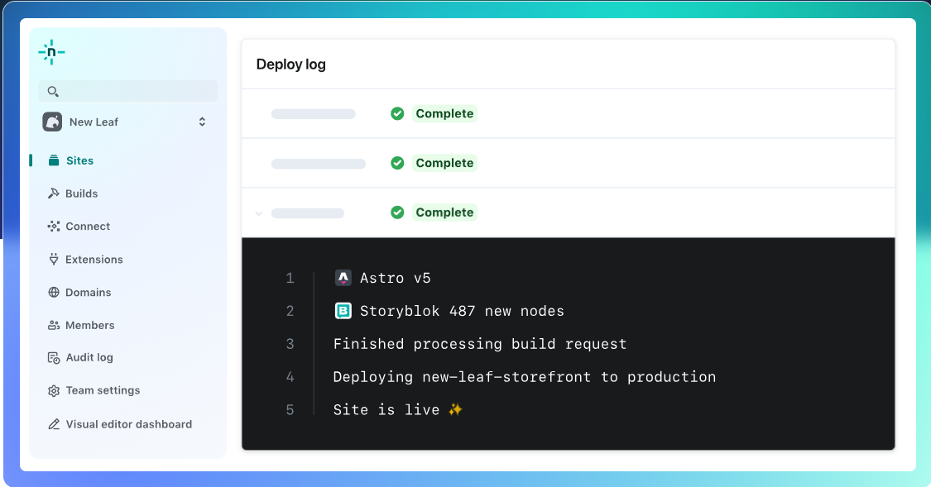
Task: Click the second step's Complete status badge
Action: (x=444, y=164)
